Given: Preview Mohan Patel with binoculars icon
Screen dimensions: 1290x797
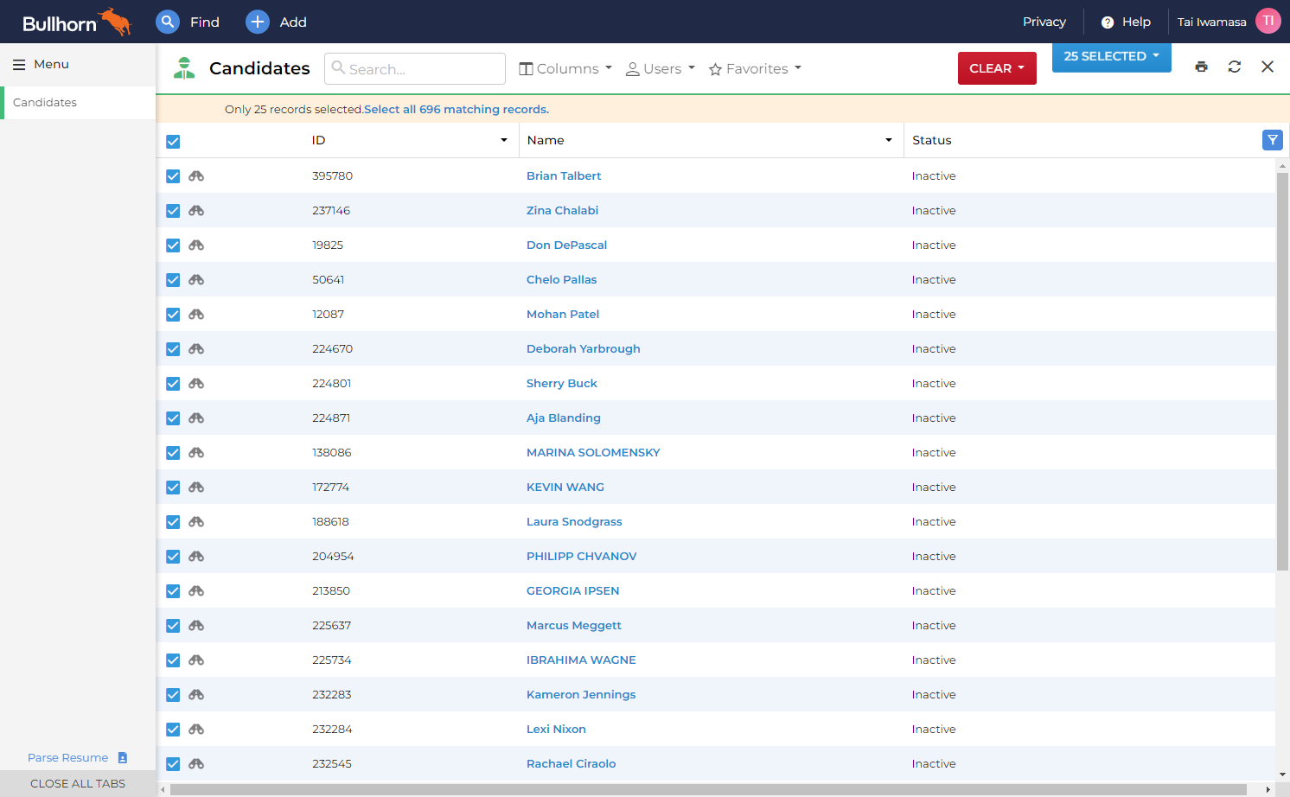Looking at the screenshot, I should click(x=196, y=314).
